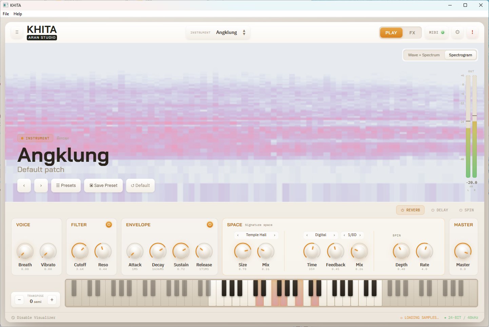Click the orange INSTRUMENT badge above Angklung
This screenshot has width=489, height=327.
point(35,138)
